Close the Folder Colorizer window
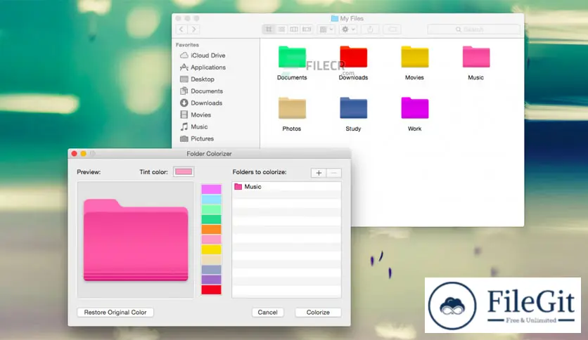The height and width of the screenshot is (340, 588). tap(75, 154)
